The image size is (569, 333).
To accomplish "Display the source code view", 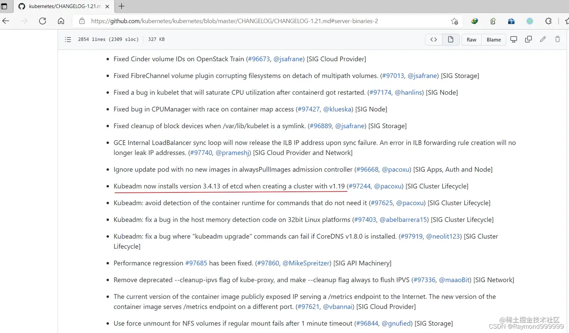I will [434, 39].
